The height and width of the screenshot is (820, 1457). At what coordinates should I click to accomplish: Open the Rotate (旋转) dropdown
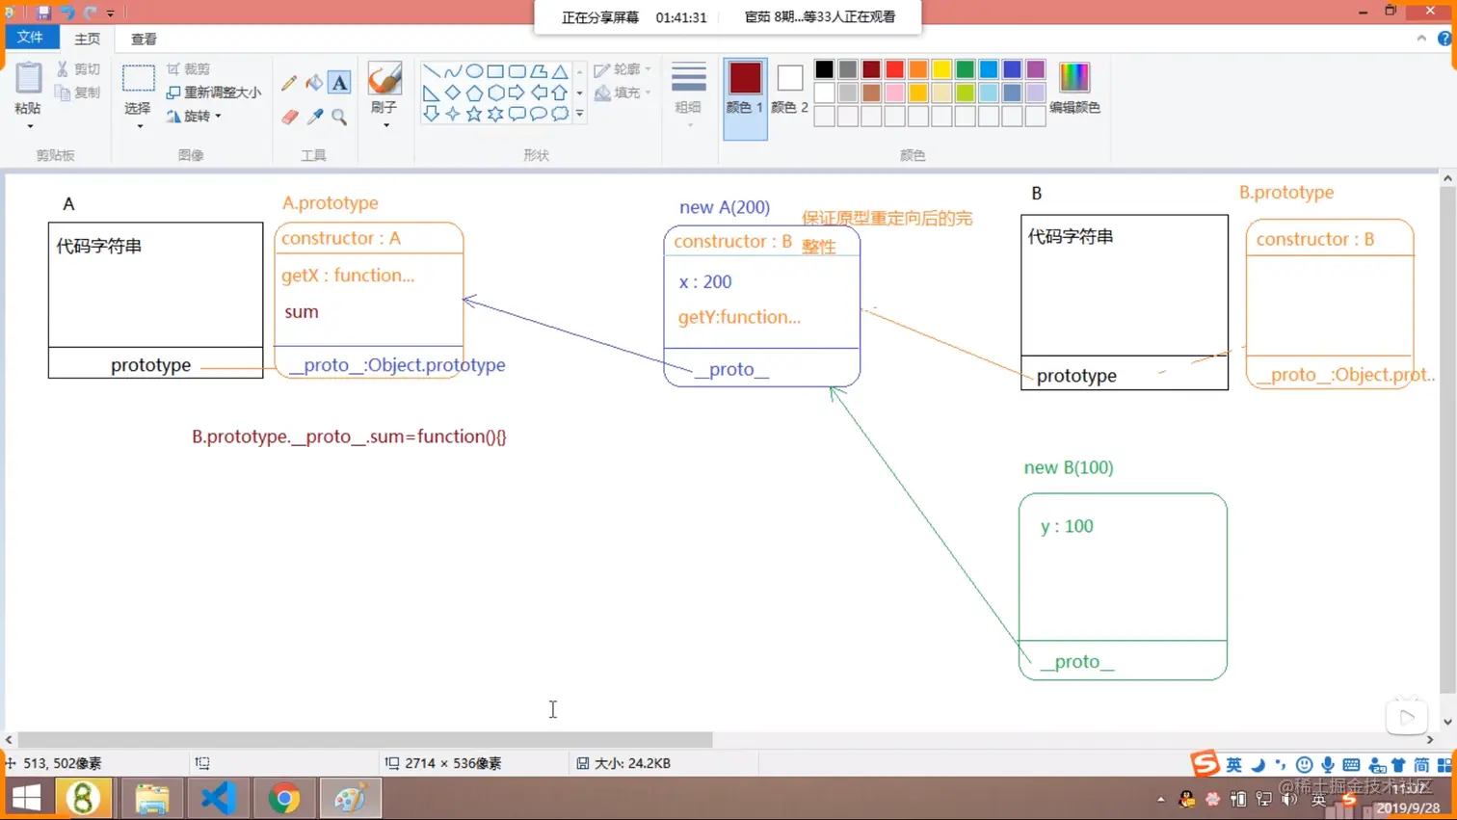[x=194, y=116]
